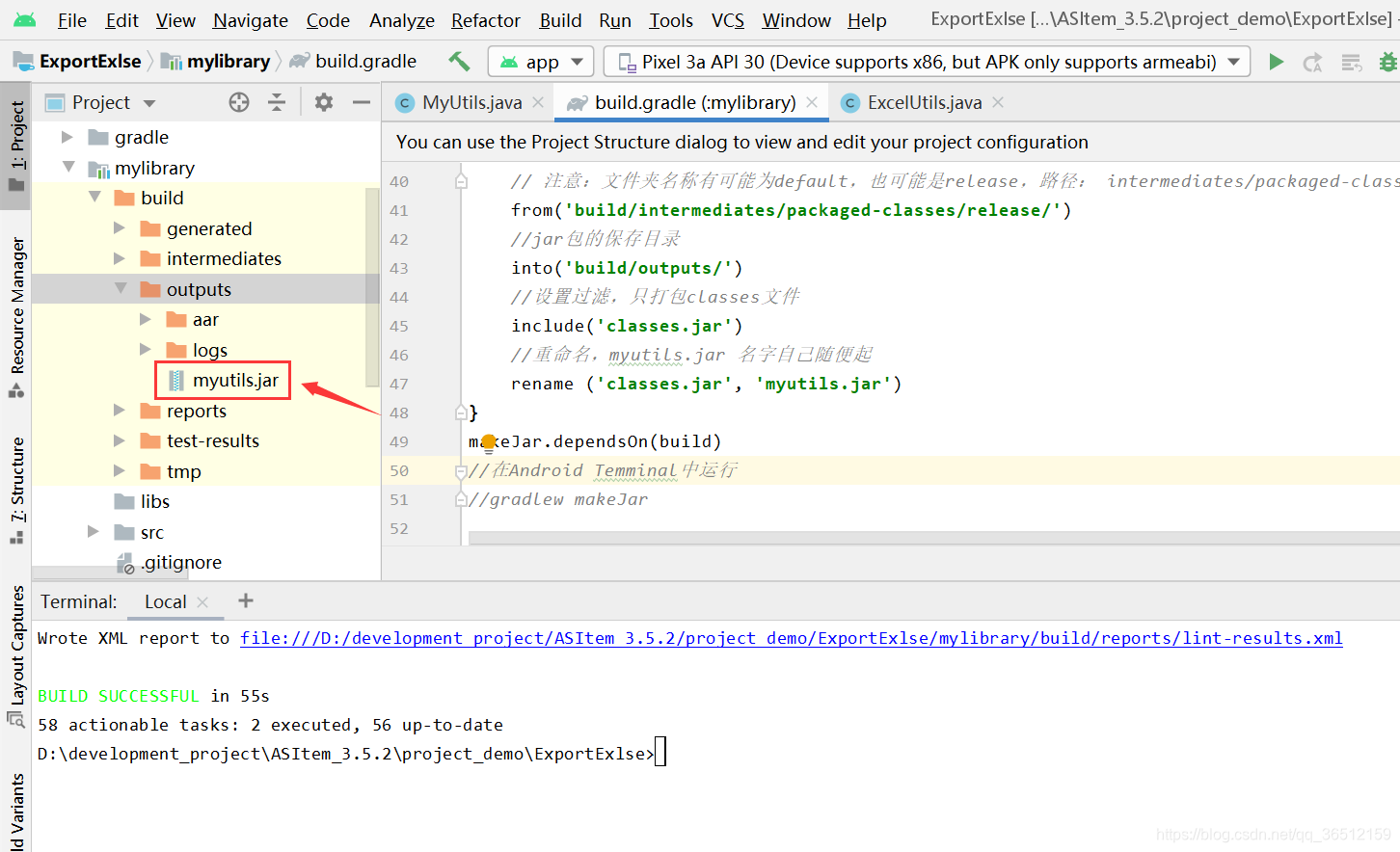The height and width of the screenshot is (852, 1400).
Task: Open the VCS menu
Action: [728, 20]
